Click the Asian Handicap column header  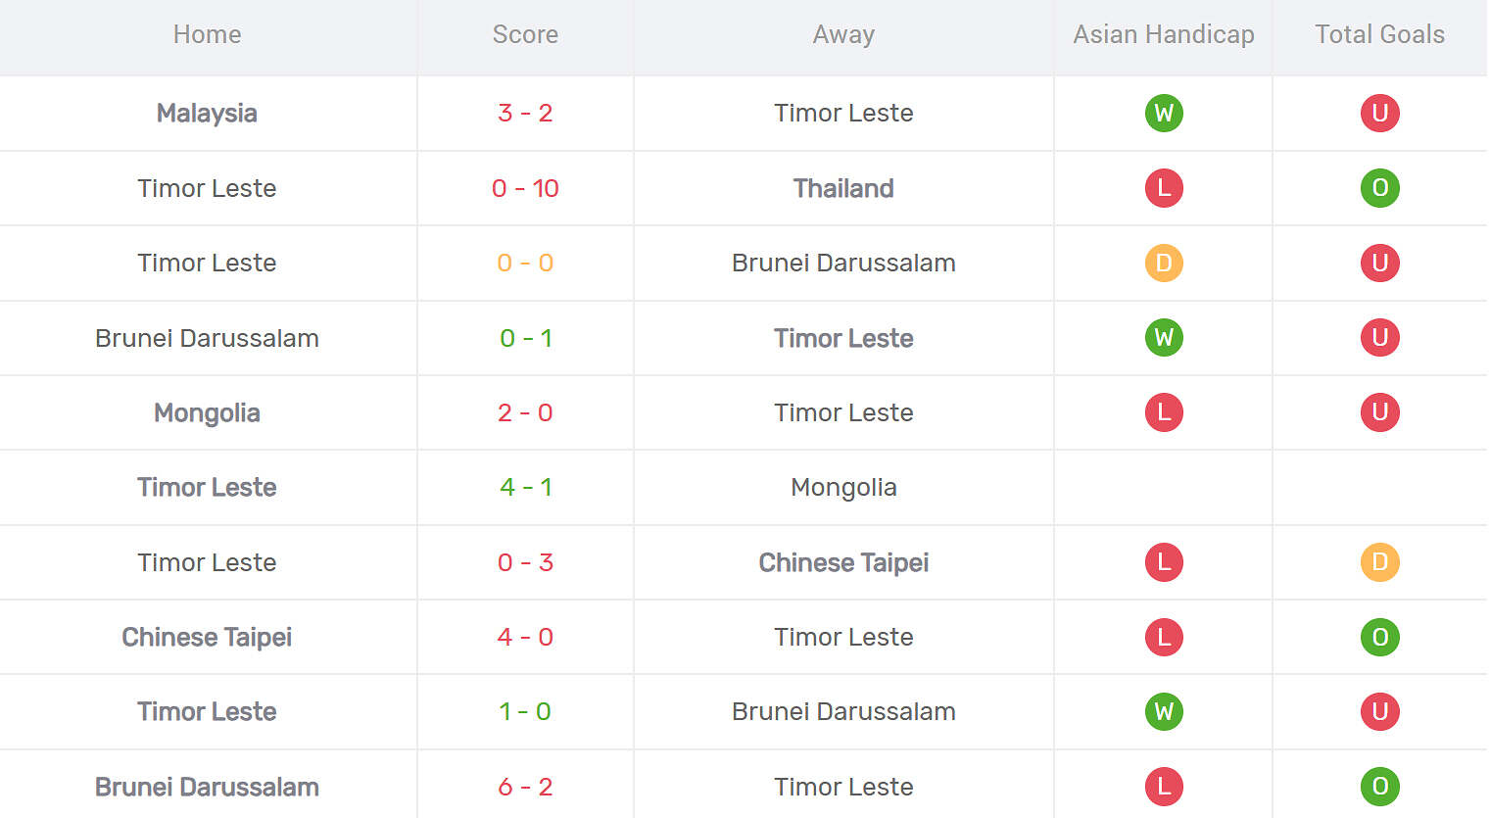click(x=1163, y=34)
